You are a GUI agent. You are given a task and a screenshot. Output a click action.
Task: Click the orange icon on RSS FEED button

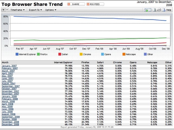88,4
